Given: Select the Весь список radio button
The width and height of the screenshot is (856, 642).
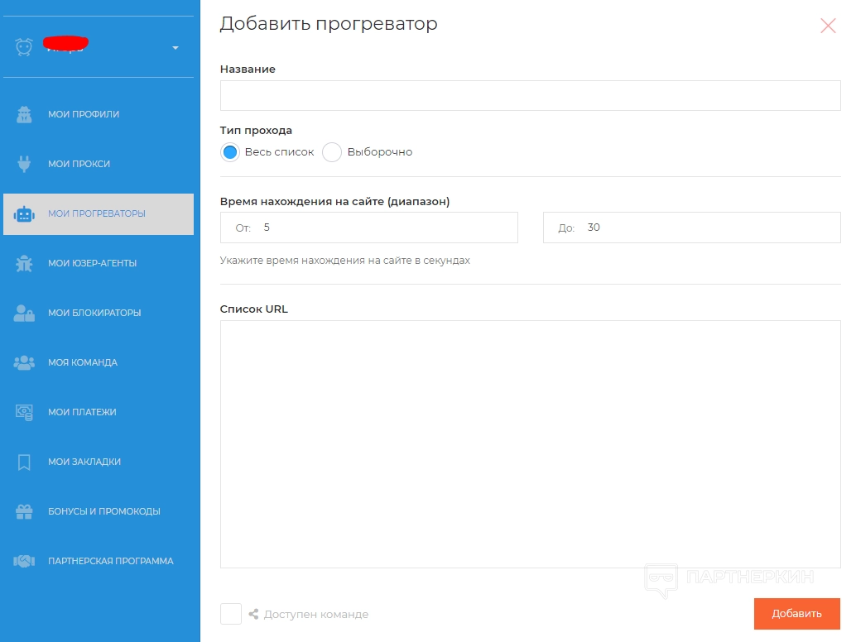Looking at the screenshot, I should pos(230,152).
